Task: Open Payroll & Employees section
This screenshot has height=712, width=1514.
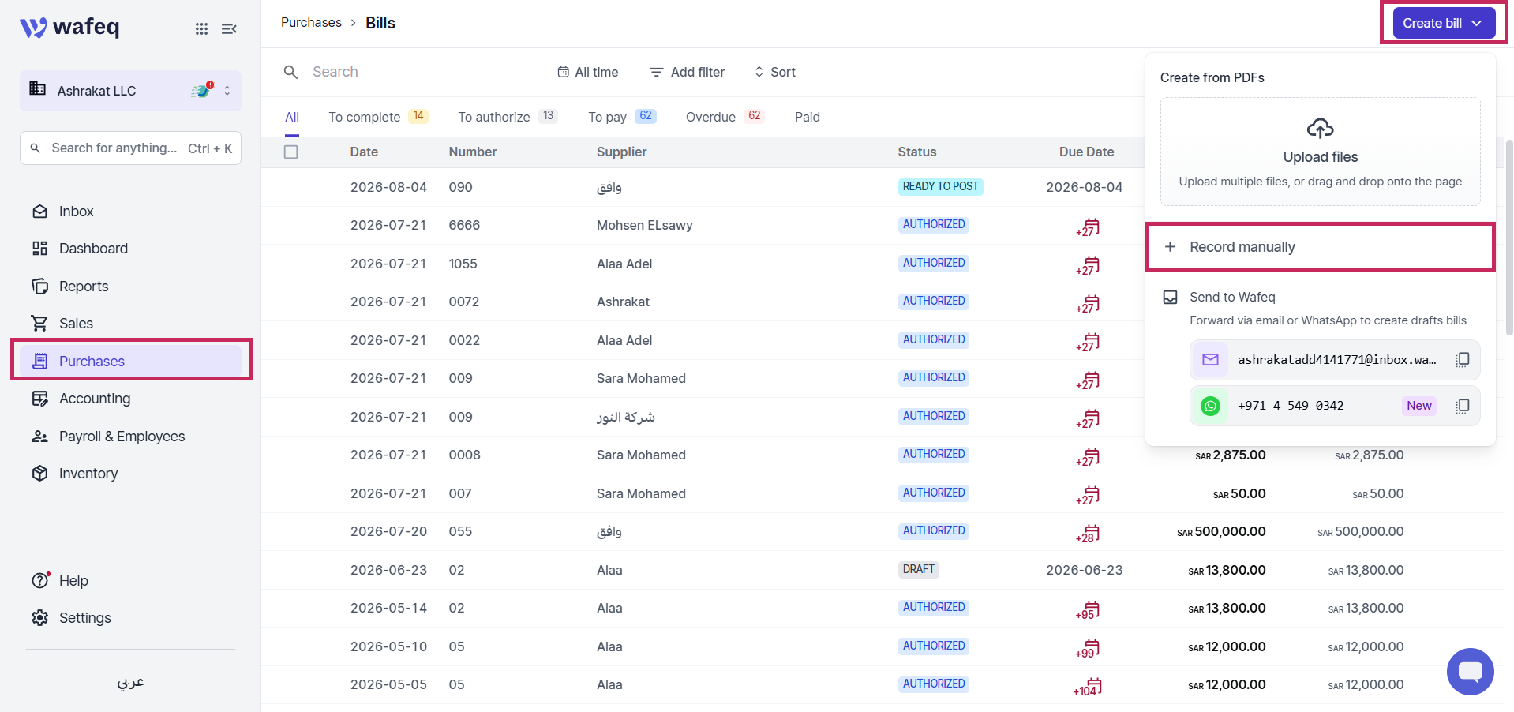Action: click(x=122, y=437)
